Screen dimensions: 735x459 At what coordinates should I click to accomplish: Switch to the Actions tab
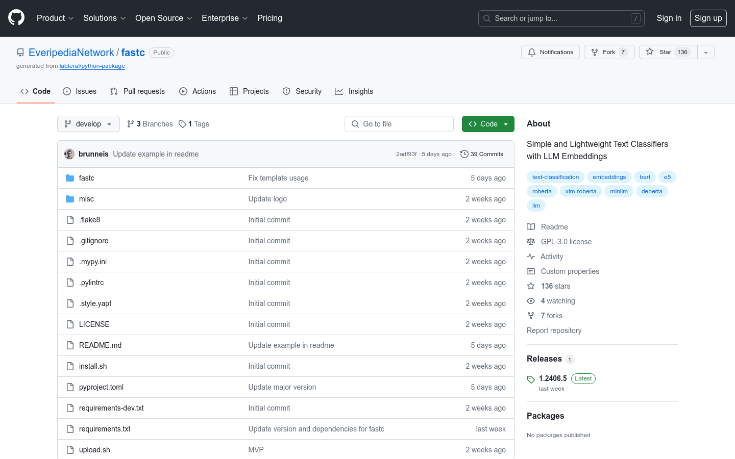198,91
